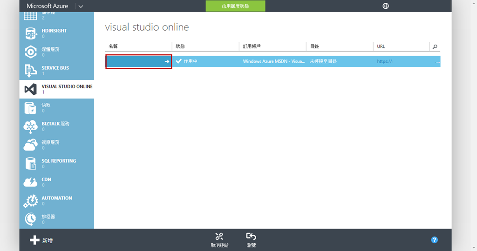Click the green 信用額度狀態 button
477x251 pixels.
tap(235, 6)
